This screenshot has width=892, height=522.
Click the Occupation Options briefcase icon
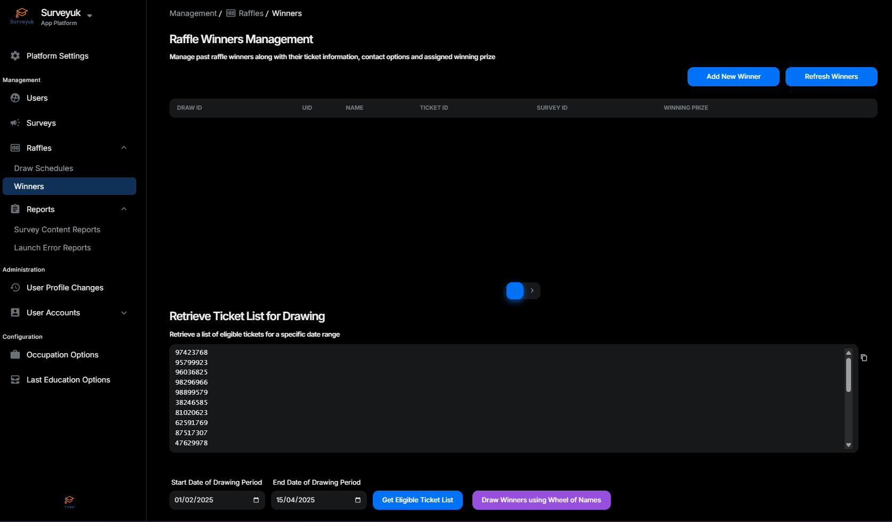click(15, 355)
